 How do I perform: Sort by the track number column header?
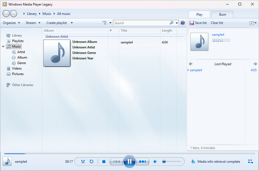114,31
